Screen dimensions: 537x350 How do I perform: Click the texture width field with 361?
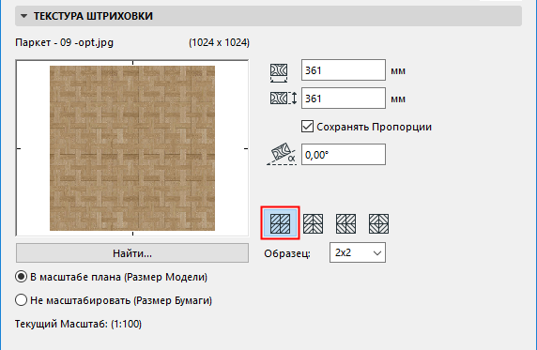tap(344, 70)
